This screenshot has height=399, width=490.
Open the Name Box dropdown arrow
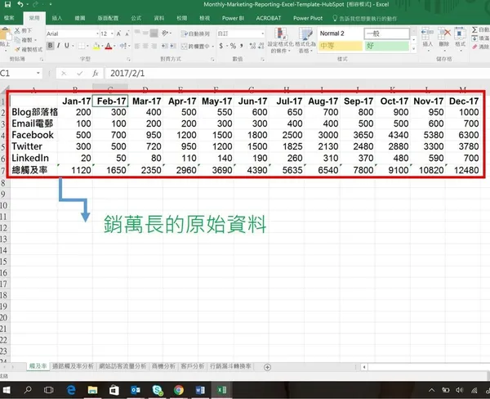click(x=38, y=74)
